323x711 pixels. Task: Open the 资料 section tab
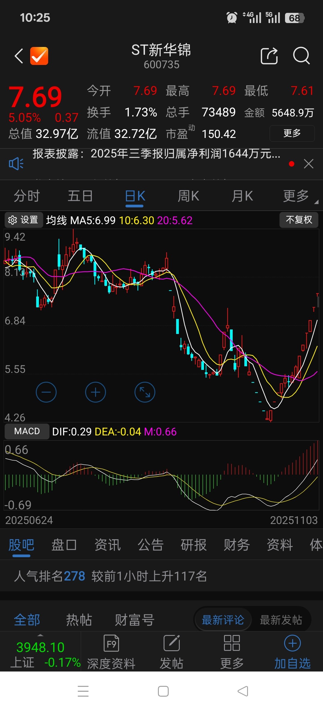tap(280, 545)
